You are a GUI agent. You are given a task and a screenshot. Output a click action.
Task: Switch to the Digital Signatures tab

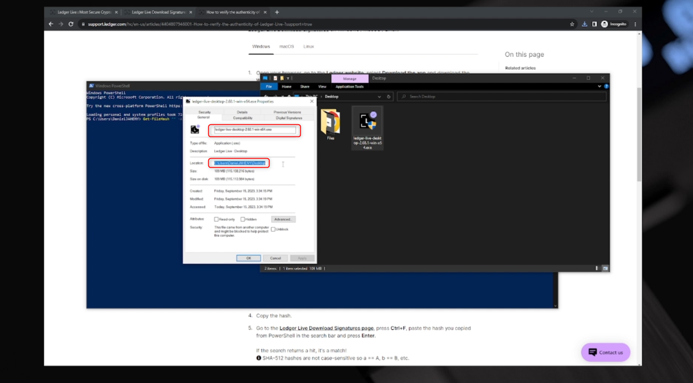289,118
